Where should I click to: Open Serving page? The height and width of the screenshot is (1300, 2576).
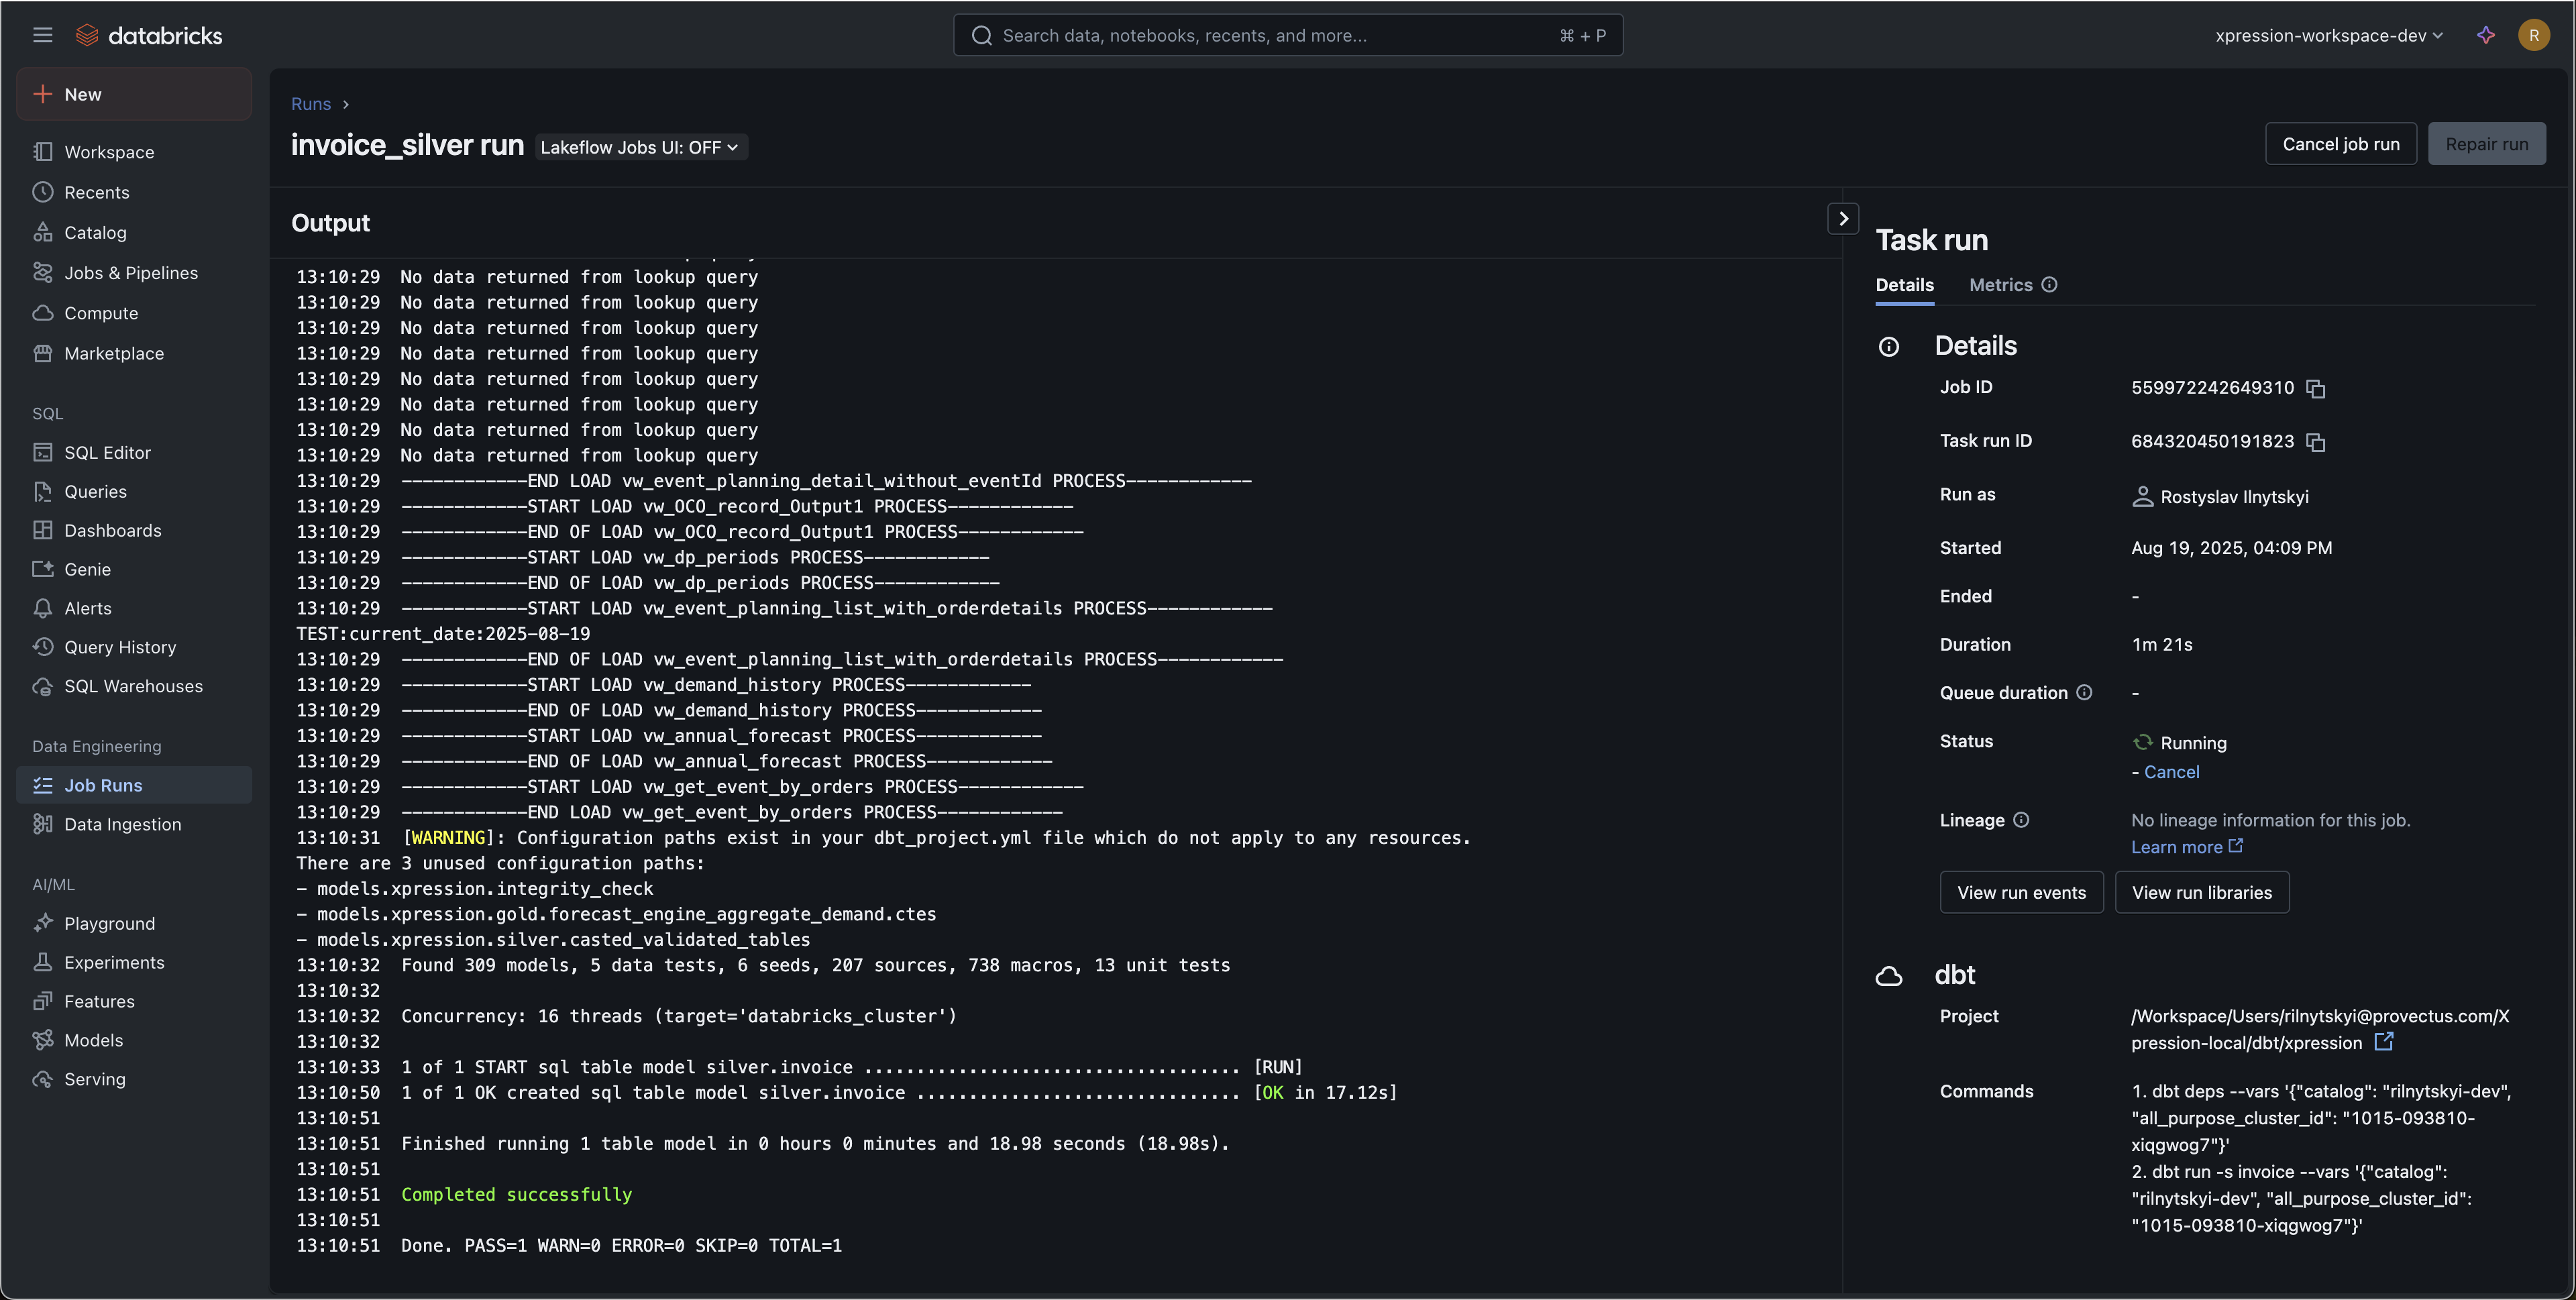[134, 1079]
